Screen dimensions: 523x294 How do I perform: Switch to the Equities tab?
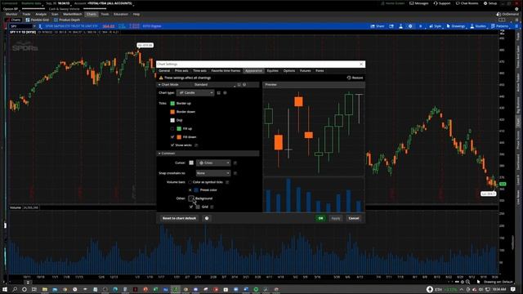pyautogui.click(x=272, y=71)
